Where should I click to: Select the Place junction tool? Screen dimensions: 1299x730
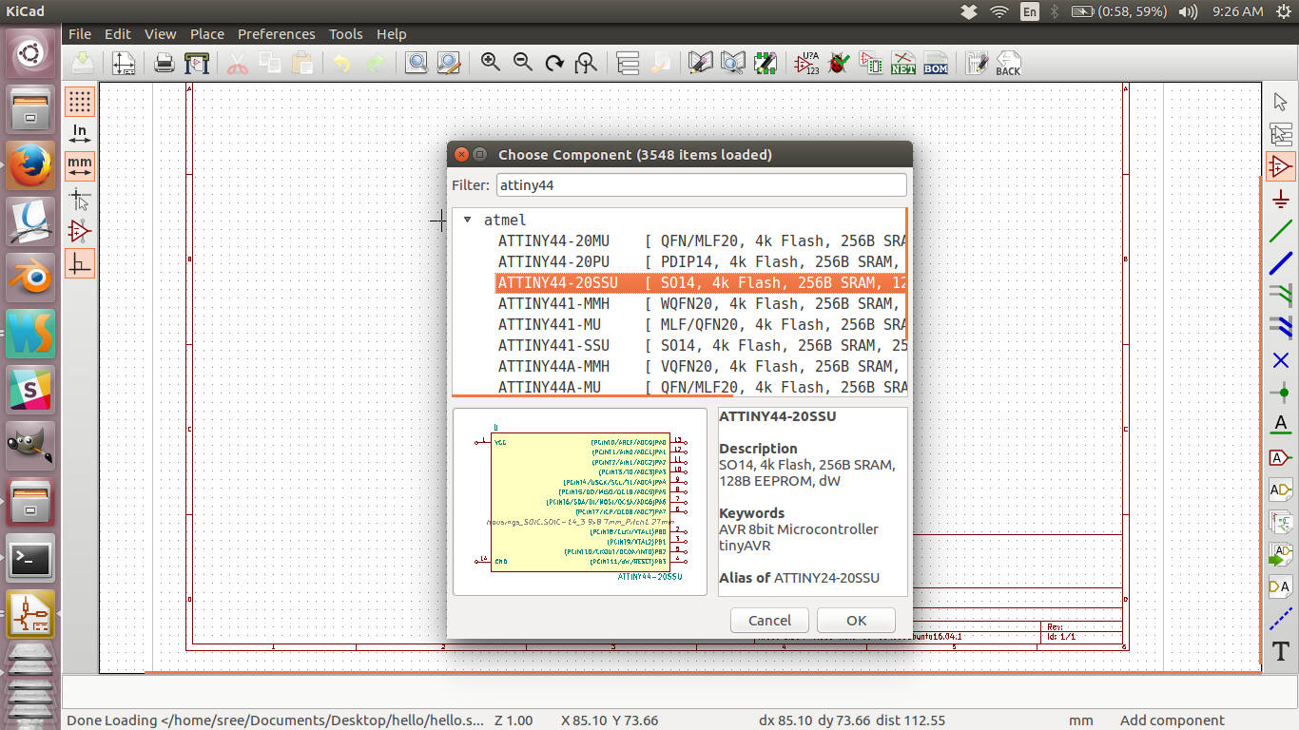pos(1281,393)
